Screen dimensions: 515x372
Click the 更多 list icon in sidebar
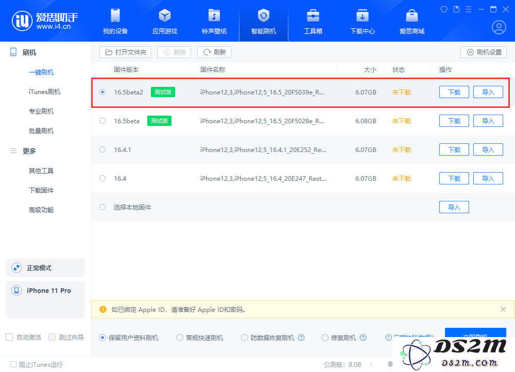13,151
